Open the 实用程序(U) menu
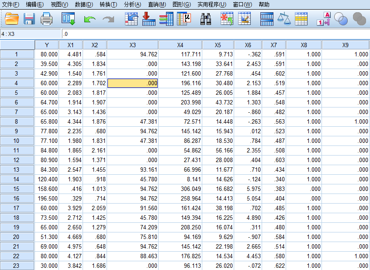Screen dimensions: 370x270 pyautogui.click(x=212, y=4)
